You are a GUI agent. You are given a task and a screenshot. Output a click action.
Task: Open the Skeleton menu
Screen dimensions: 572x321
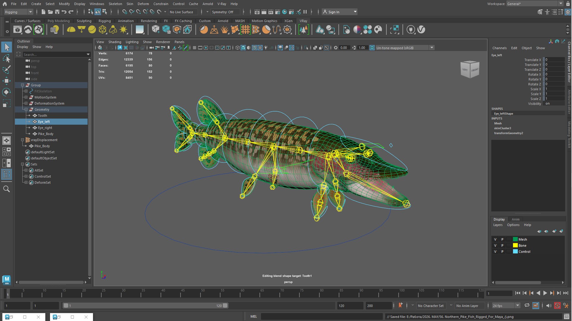tap(115, 4)
